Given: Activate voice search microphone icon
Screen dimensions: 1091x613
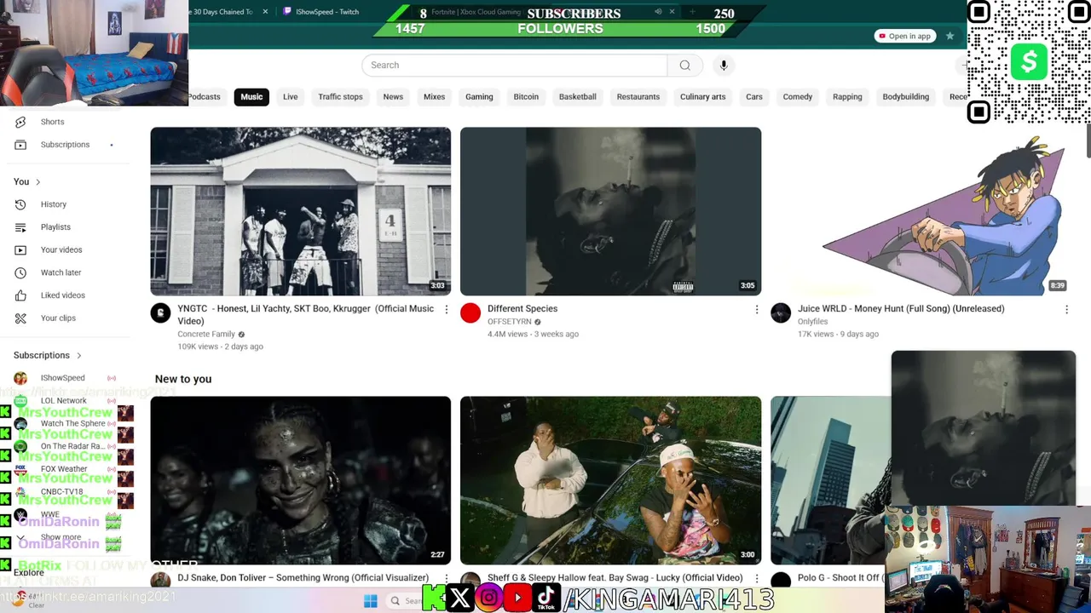Looking at the screenshot, I should [x=724, y=66].
